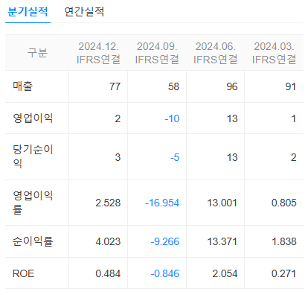Click the 2024.09. IFRS연결 column header
Screen dimensions: 308x295
click(157, 53)
